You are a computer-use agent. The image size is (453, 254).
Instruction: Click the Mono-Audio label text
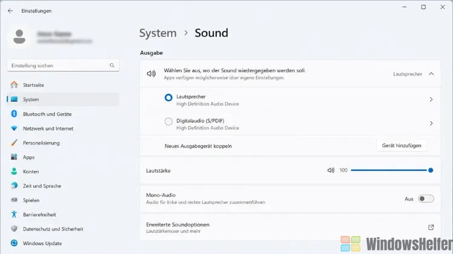pos(161,195)
